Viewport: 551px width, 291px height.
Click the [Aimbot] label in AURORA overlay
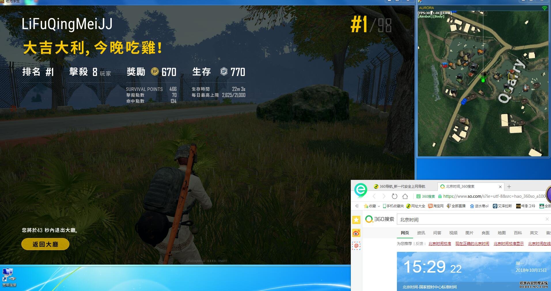[425, 17]
